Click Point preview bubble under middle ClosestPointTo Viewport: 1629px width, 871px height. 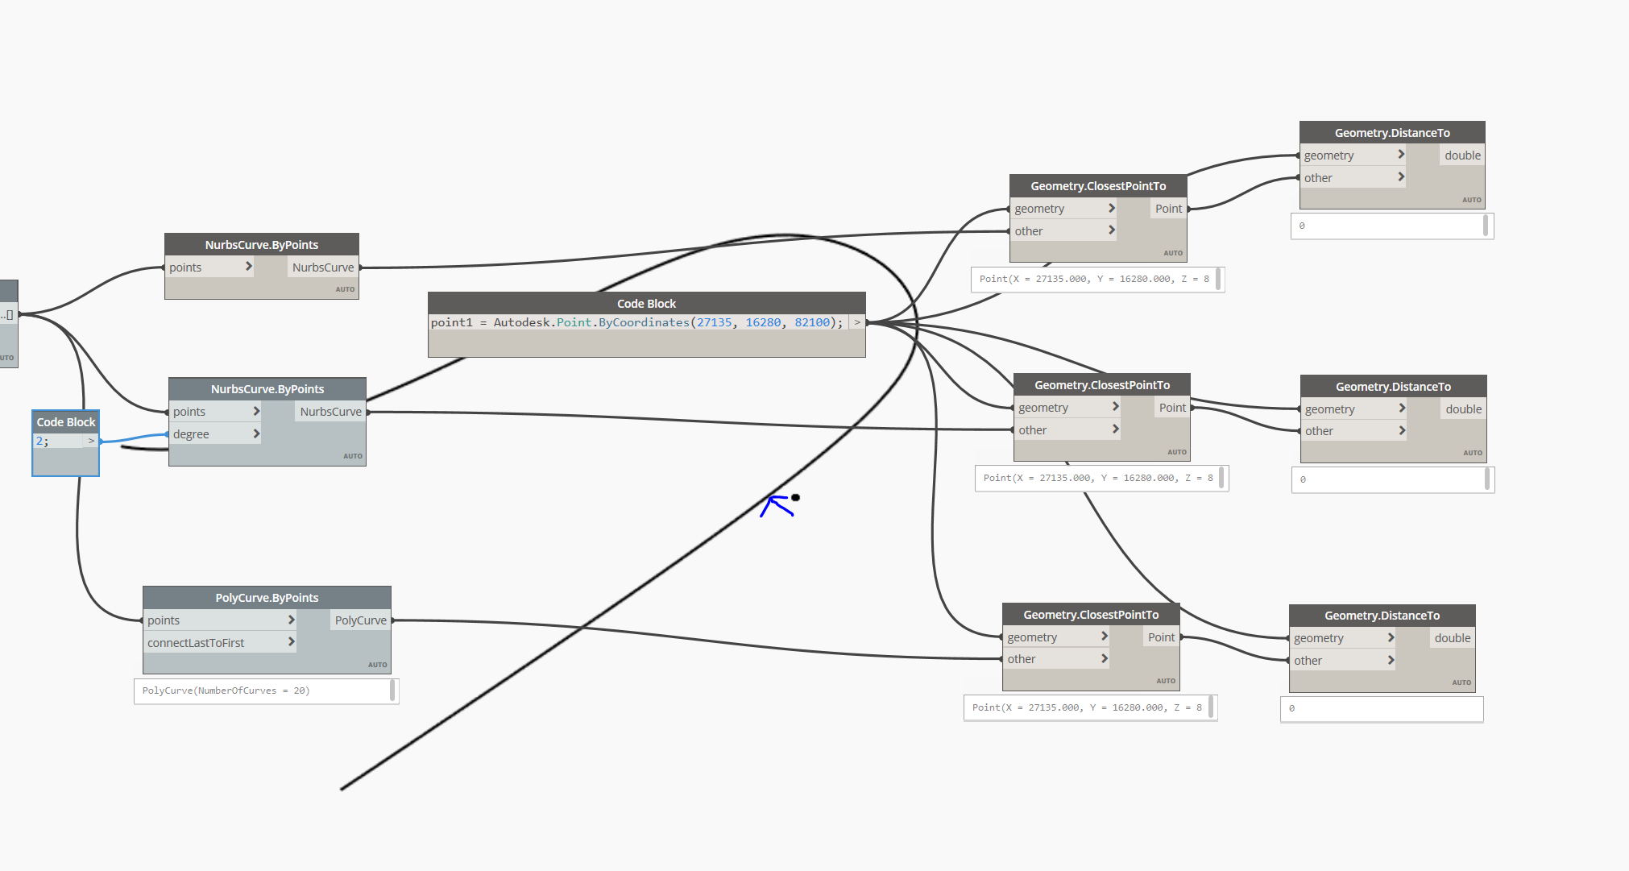pos(1101,479)
